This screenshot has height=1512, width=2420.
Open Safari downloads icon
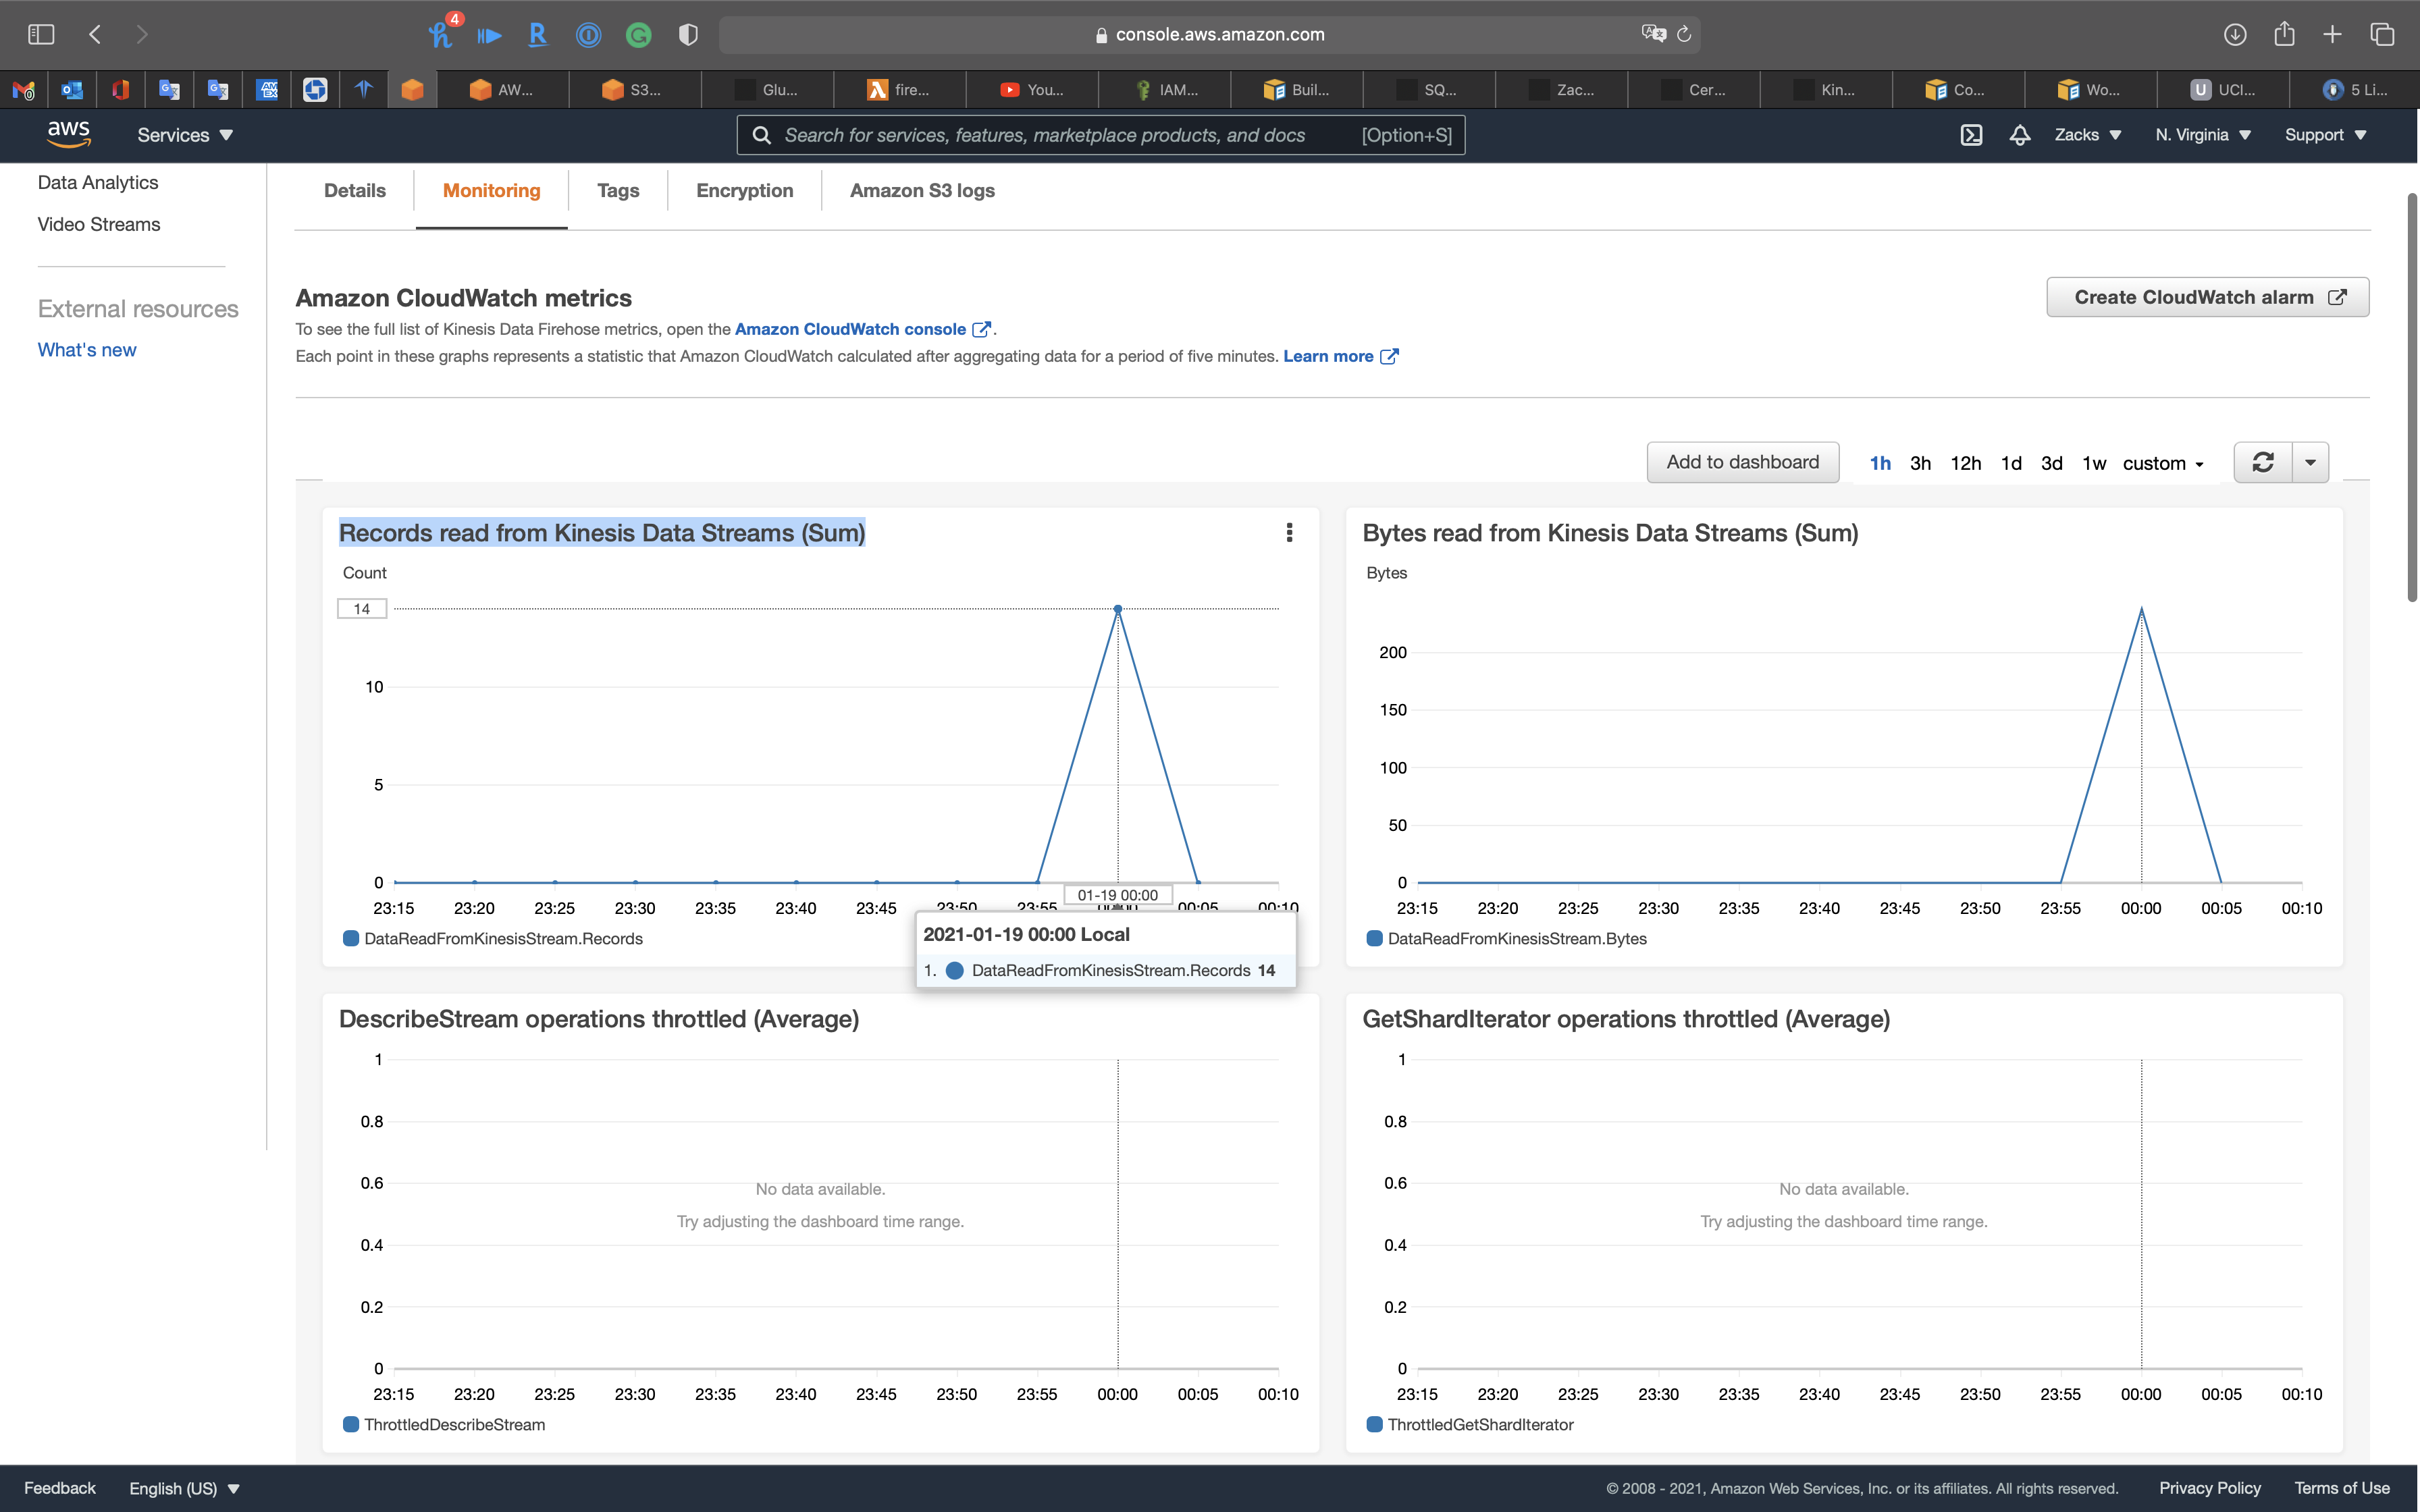click(2235, 35)
